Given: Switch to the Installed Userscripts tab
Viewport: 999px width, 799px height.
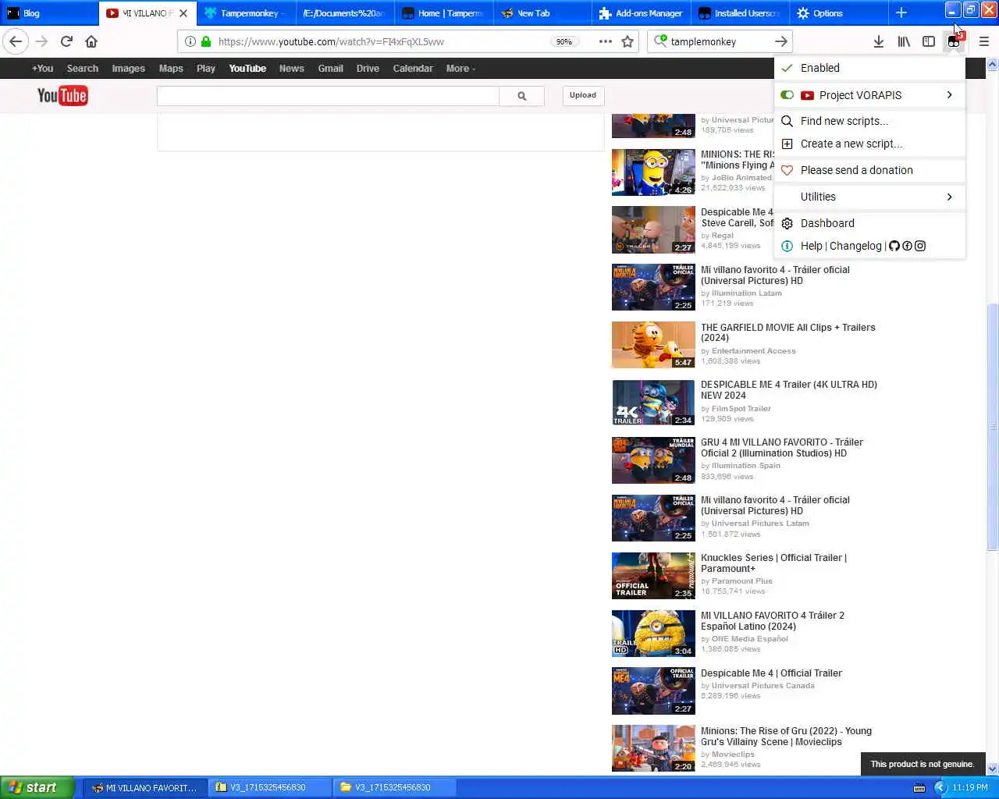Looking at the screenshot, I should (x=740, y=12).
